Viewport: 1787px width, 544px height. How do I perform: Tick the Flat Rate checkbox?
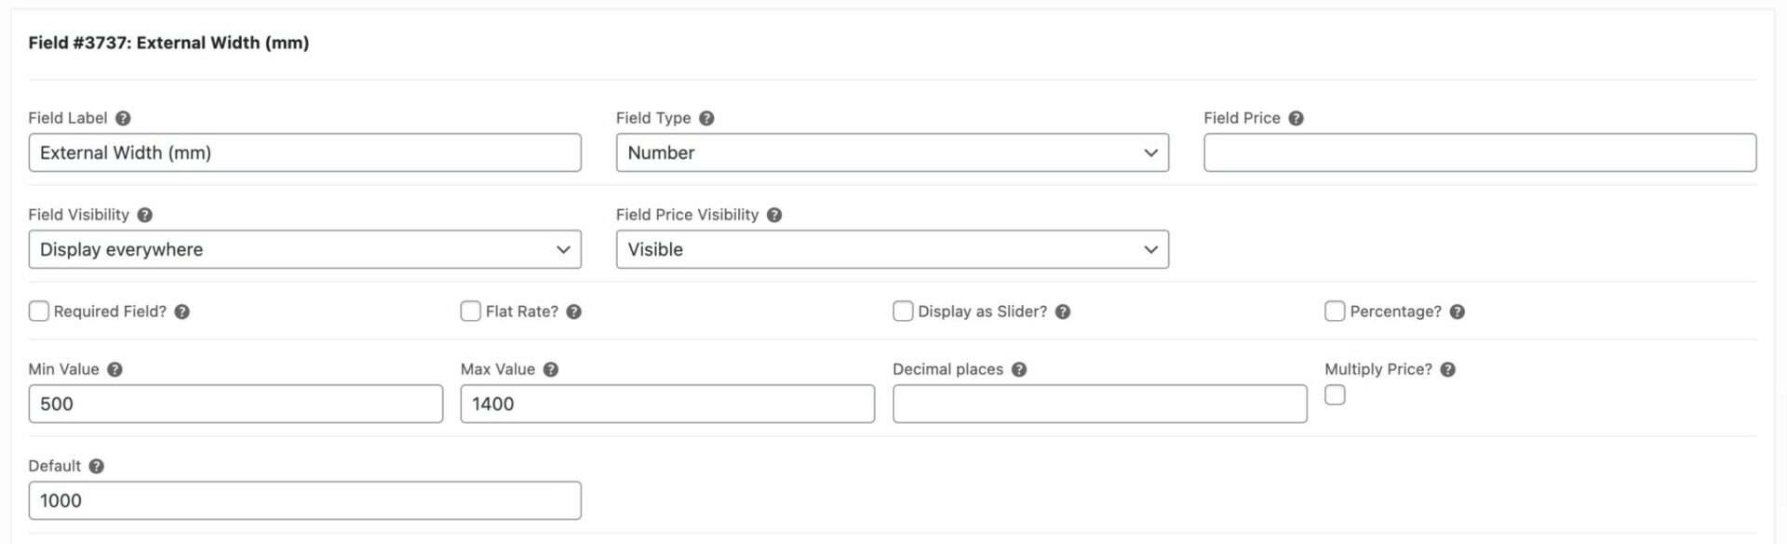pos(471,311)
